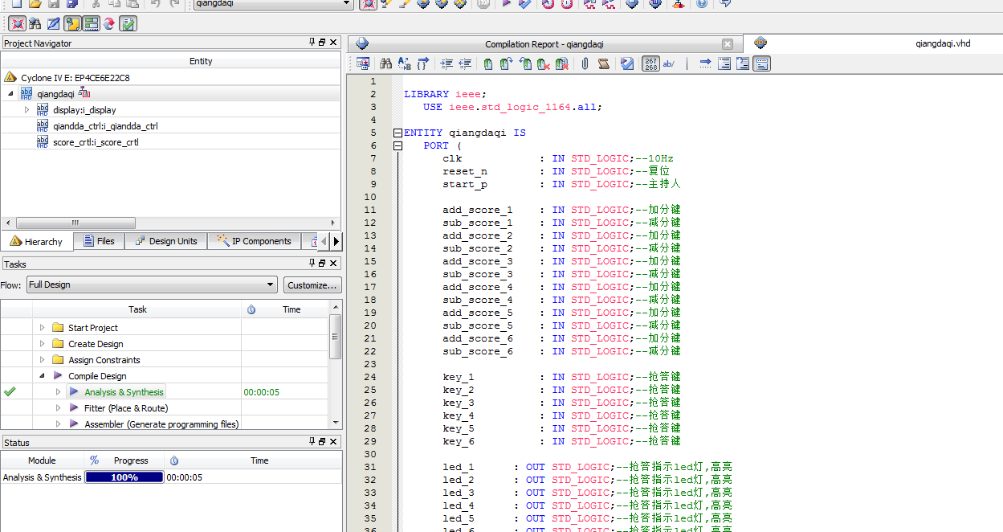The width and height of the screenshot is (1003, 532).
Task: Toggle line numbers display button
Action: [650, 63]
